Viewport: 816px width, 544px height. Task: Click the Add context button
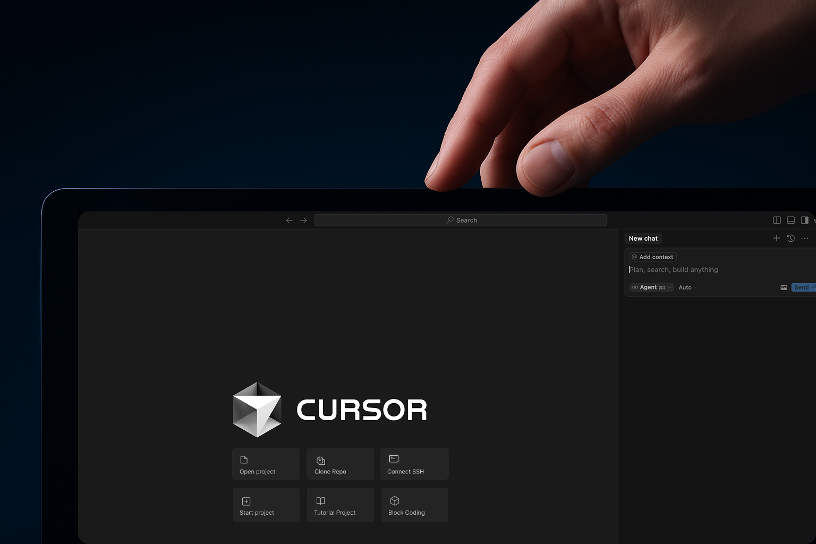pyautogui.click(x=653, y=257)
